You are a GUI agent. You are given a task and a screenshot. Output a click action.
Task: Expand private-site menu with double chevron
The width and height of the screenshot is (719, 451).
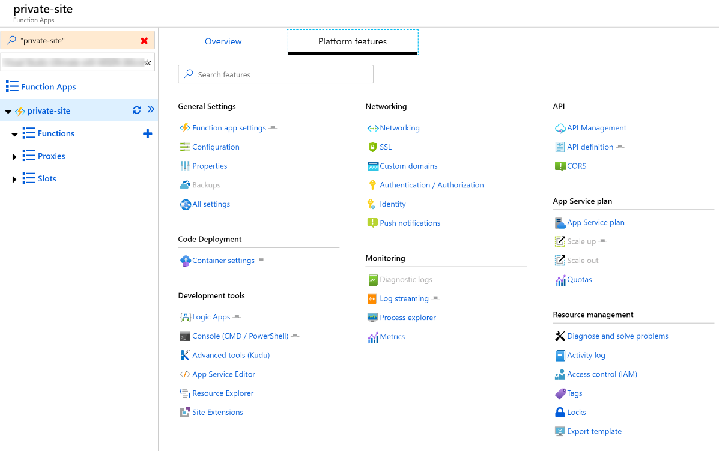click(x=151, y=109)
